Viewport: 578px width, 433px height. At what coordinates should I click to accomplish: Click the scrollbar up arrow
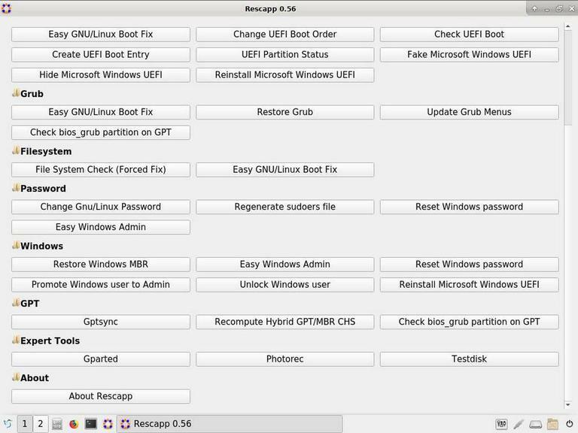click(567, 26)
